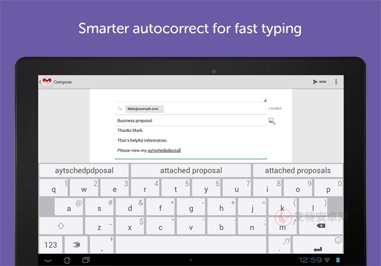Screen dimensions: 381x266
Task: Go to Android home screen
Action: 67,260
